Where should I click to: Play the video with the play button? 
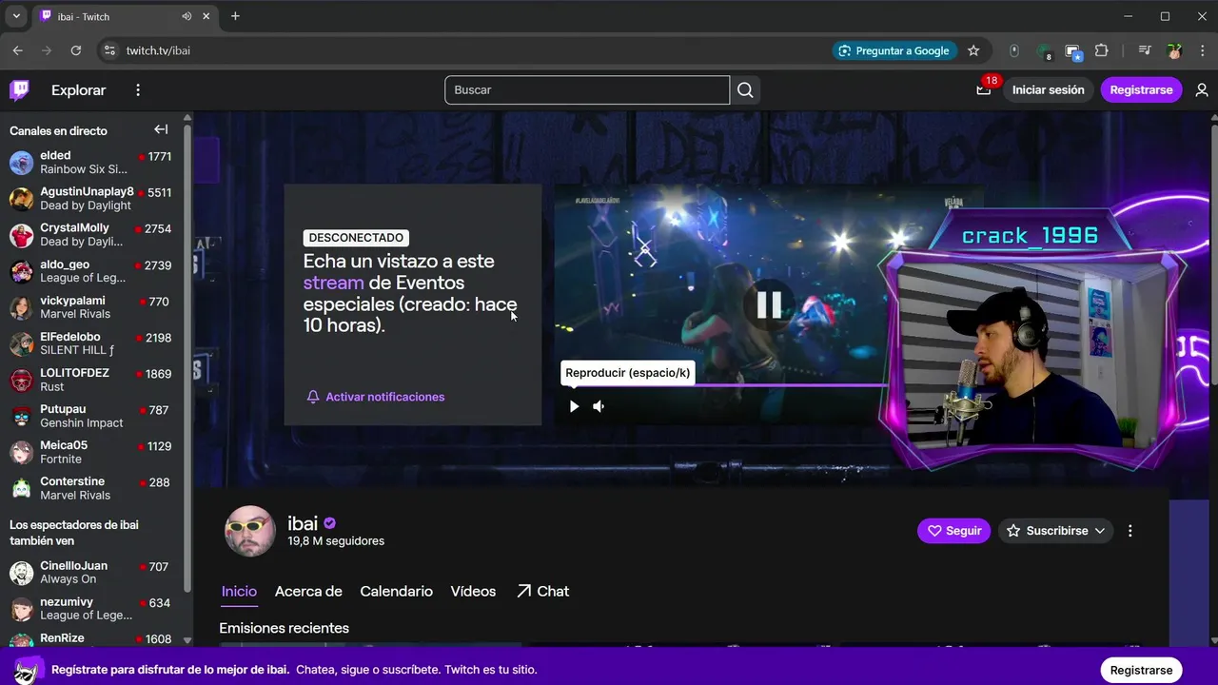(x=574, y=406)
